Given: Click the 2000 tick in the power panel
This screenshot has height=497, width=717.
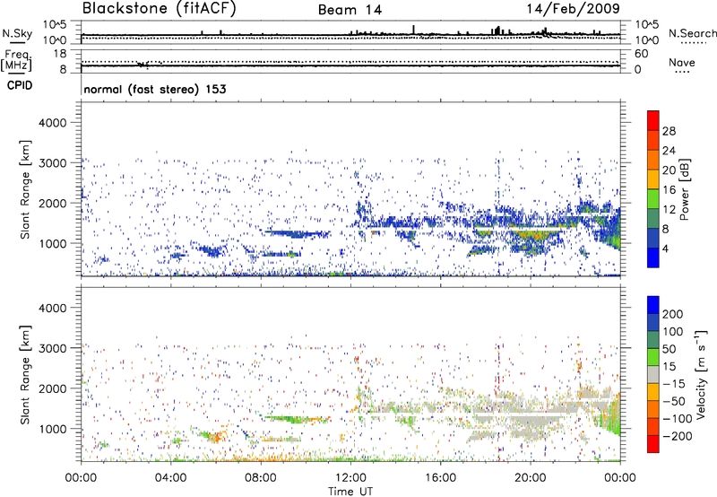Looking at the screenshot, I should (52, 203).
